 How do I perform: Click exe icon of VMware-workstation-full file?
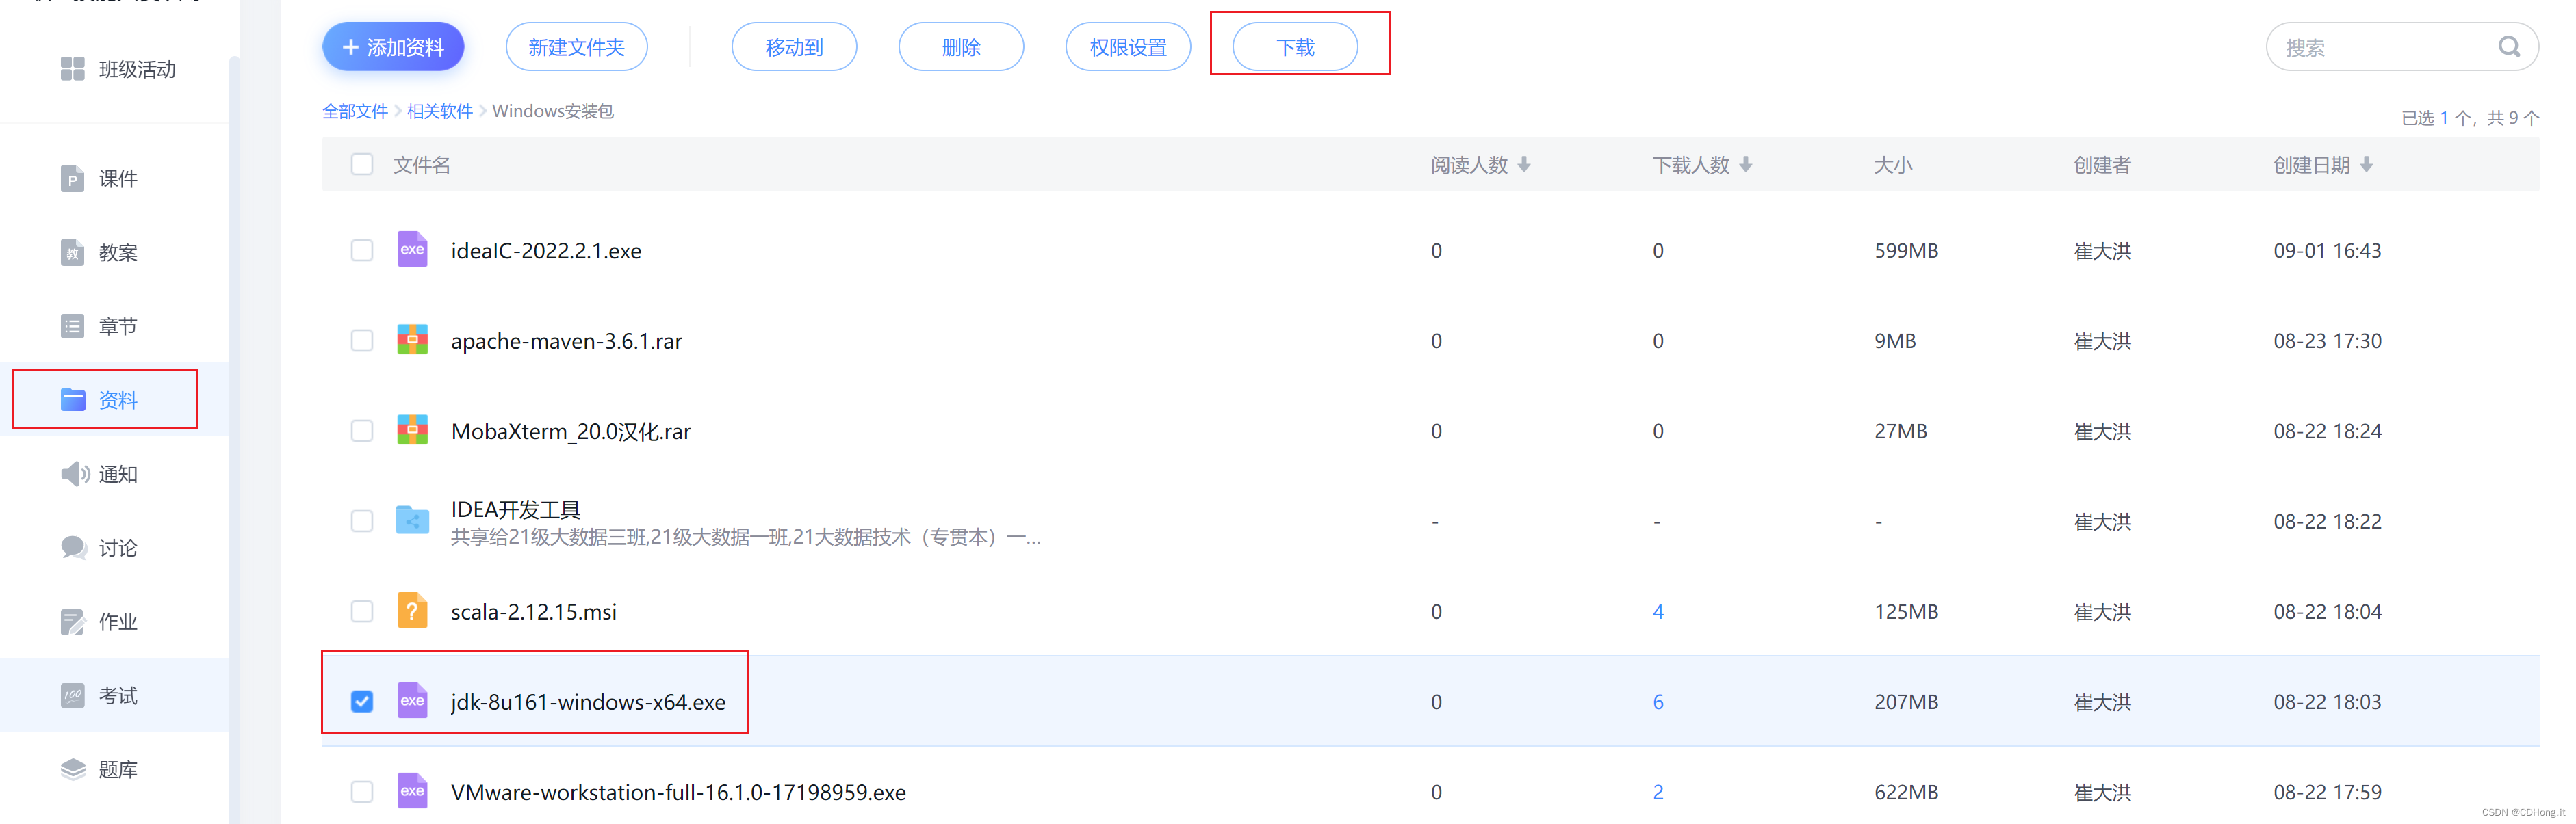(412, 791)
